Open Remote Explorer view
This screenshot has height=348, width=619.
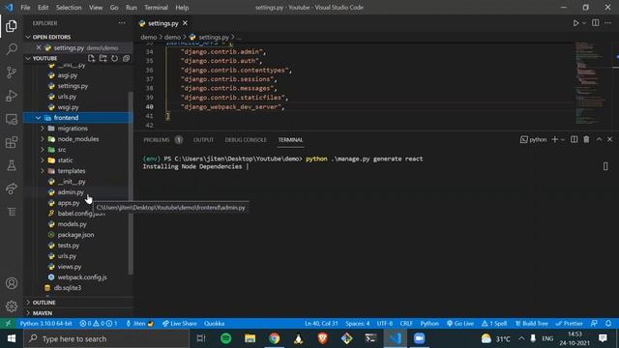pos(12,119)
